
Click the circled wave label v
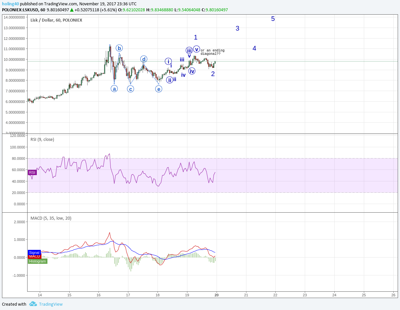coord(196,49)
